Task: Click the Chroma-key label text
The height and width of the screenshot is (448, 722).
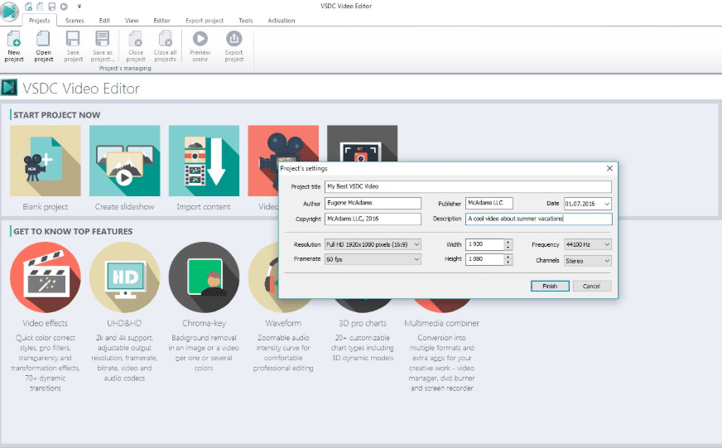Action: coord(204,323)
